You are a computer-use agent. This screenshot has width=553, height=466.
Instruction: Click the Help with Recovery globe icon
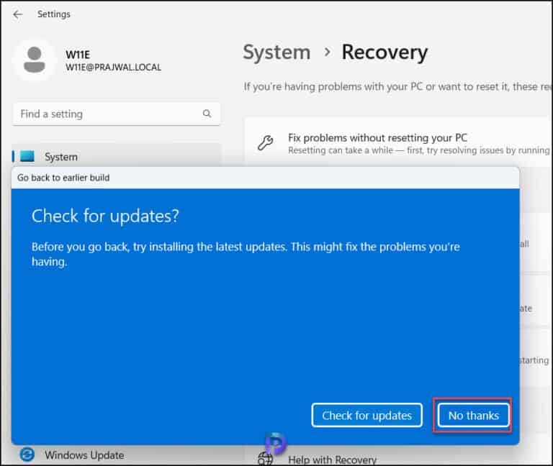[x=265, y=459]
